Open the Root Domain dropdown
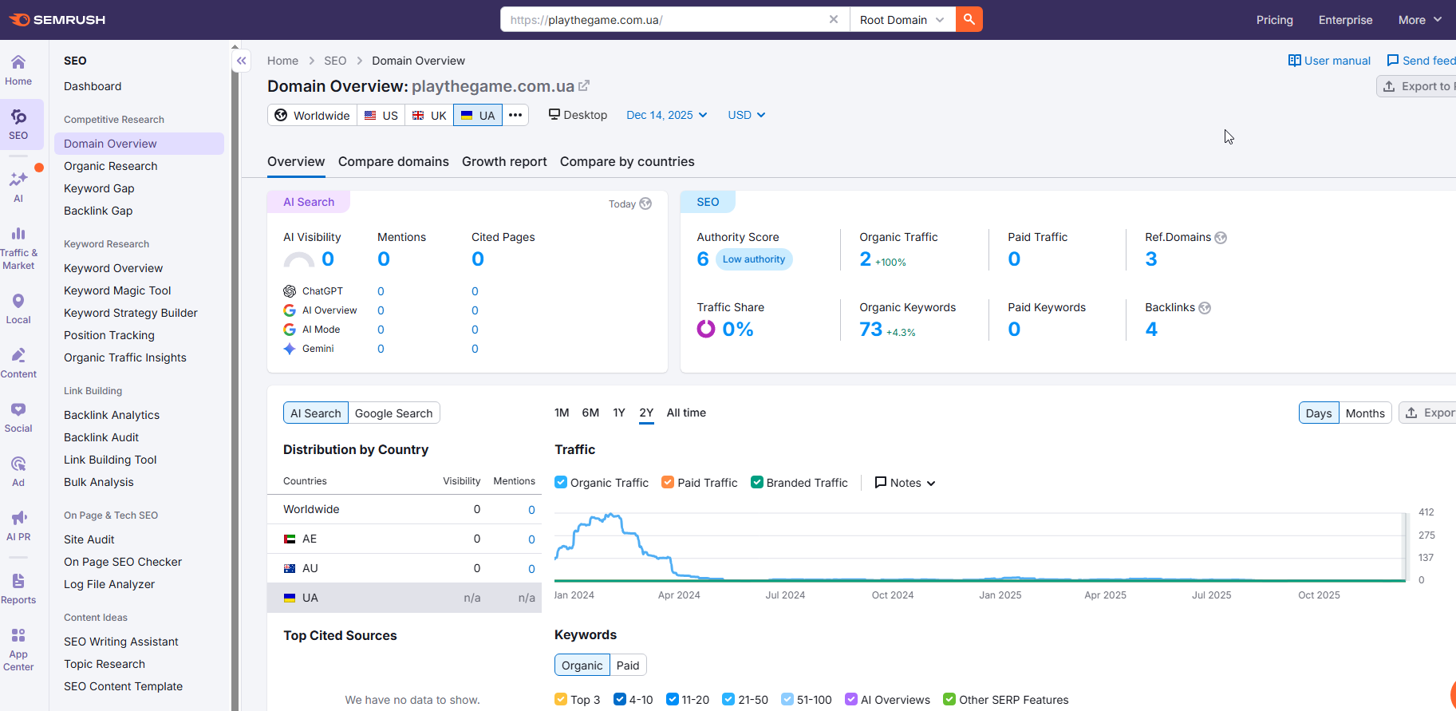Screen dimensions: 1456x711 coord(902,19)
